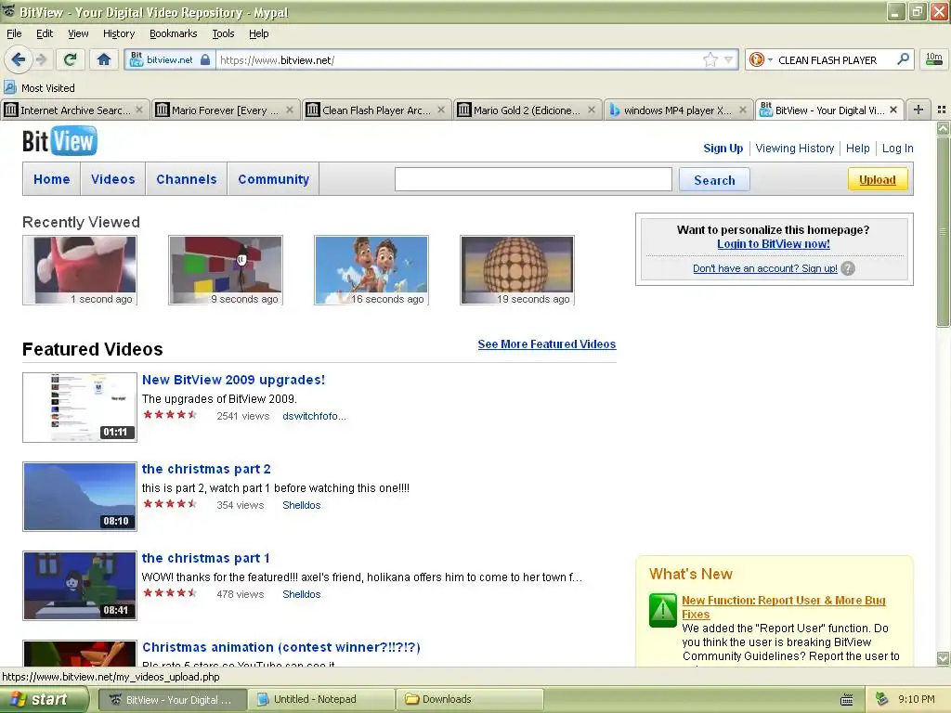Focus the BitView search field
This screenshot has width=951, height=713.
[533, 179]
